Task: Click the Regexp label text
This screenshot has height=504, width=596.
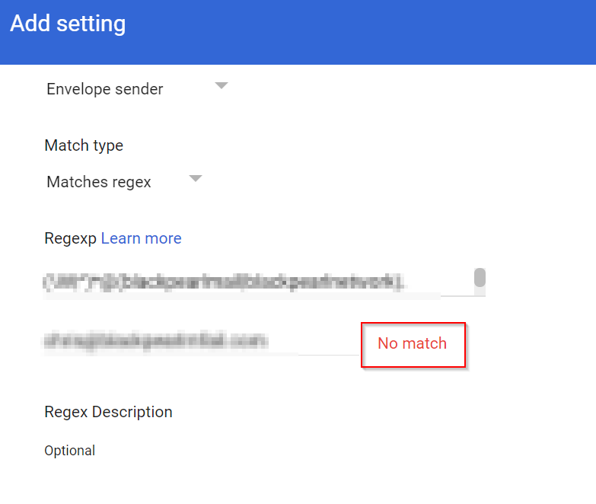Action: (x=71, y=238)
